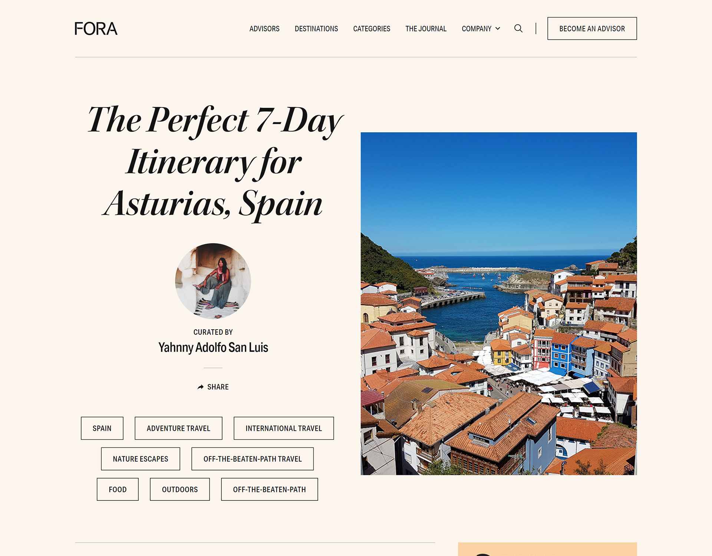Select the Adventure Travel tag
The width and height of the screenshot is (712, 556).
click(178, 428)
